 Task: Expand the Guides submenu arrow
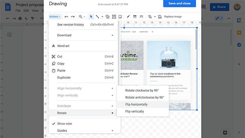coord(112,131)
